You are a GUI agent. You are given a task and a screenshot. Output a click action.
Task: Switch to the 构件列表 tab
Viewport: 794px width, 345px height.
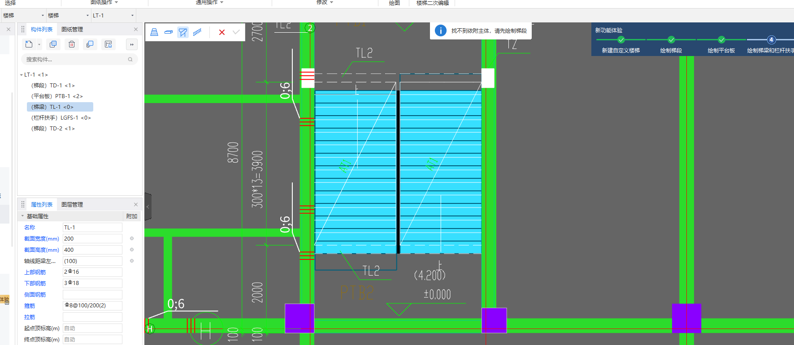point(42,29)
